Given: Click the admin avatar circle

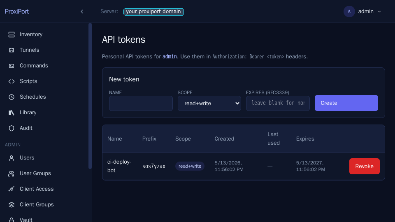Looking at the screenshot, I should tap(349, 12).
